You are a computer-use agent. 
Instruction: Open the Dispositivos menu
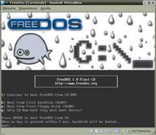(28, 8)
